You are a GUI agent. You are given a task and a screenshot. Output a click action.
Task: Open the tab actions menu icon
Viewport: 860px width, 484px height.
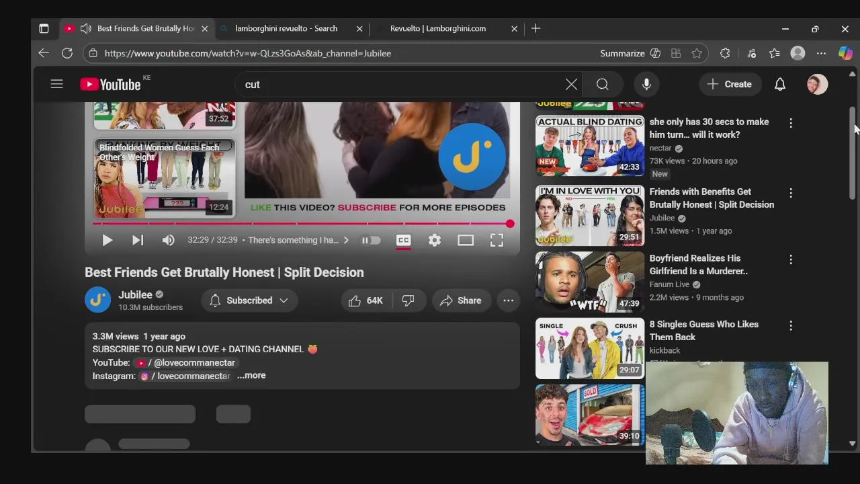(44, 28)
